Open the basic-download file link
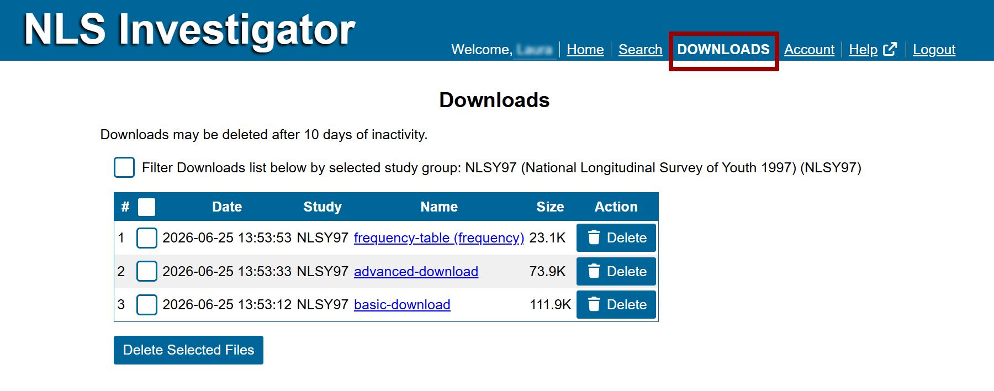Viewport: 994px width, 391px height. pos(402,304)
